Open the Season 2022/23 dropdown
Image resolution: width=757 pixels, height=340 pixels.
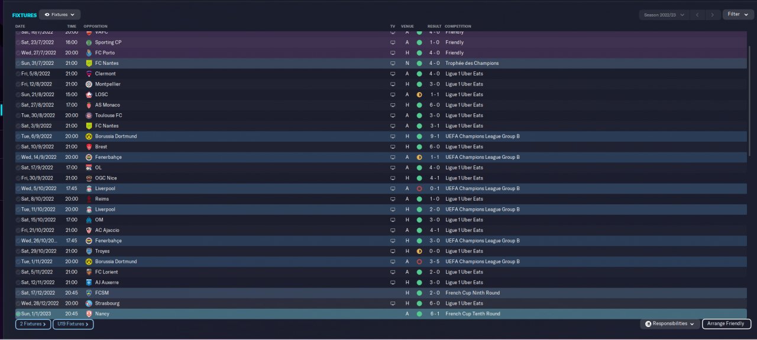(665, 15)
